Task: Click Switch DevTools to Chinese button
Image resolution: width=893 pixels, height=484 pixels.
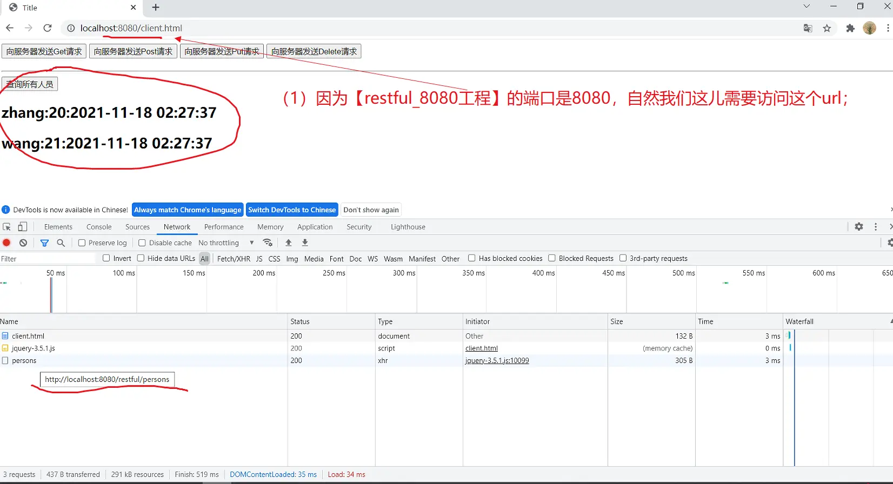Action: pyautogui.click(x=292, y=210)
